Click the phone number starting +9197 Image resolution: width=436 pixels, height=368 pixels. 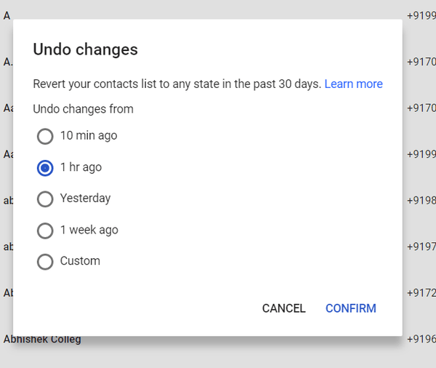pyautogui.click(x=421, y=247)
